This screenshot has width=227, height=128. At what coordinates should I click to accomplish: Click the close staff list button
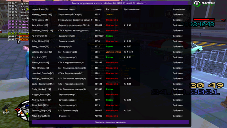pos(110,122)
